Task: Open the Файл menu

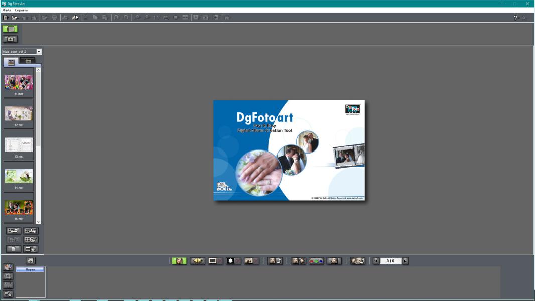Action: pos(7,10)
